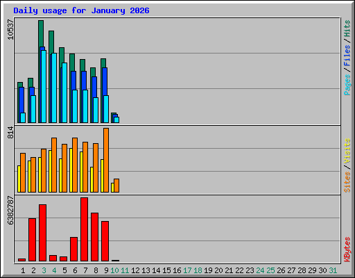355x278 pixels.
Task: Click the day '9' label on the x-axis
Action: (x=106, y=270)
